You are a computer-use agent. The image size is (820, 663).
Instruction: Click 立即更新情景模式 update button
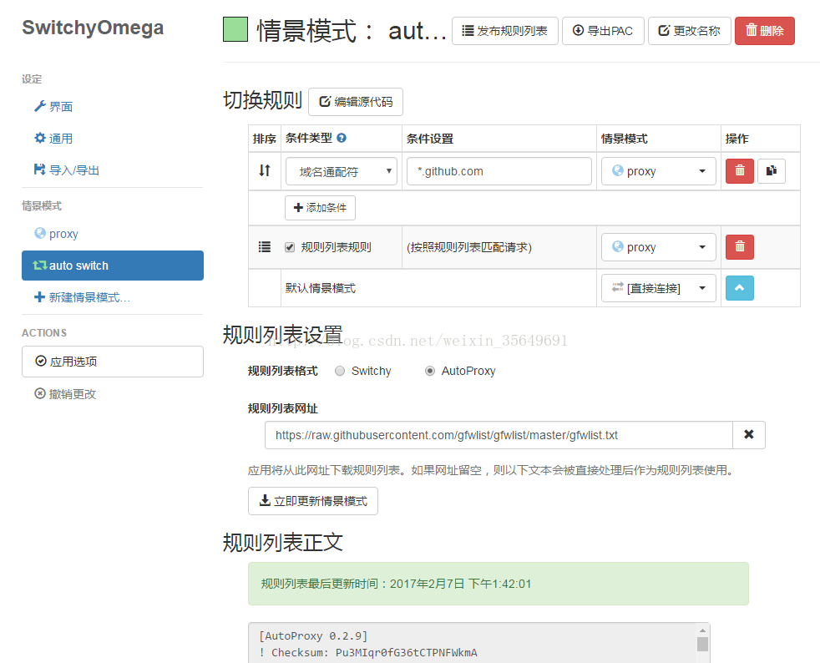tap(313, 501)
